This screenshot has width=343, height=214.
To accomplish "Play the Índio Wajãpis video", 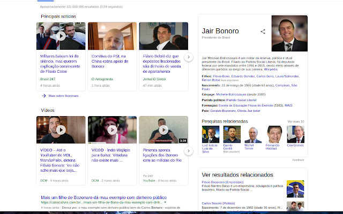I will [x=112, y=130].
